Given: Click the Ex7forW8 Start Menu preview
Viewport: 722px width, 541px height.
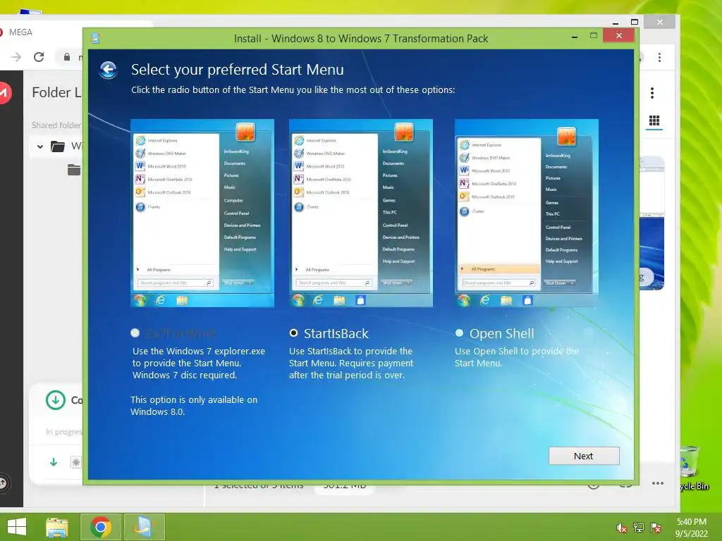Looking at the screenshot, I should 202,213.
